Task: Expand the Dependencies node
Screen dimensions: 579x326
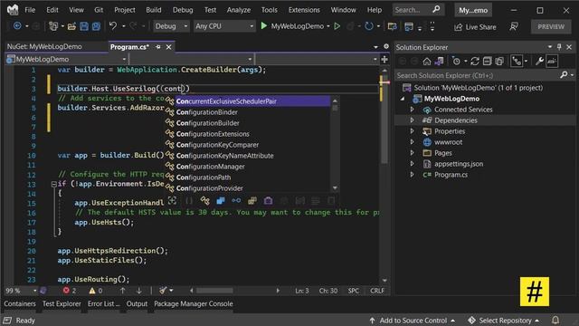Action: pyautogui.click(x=413, y=120)
